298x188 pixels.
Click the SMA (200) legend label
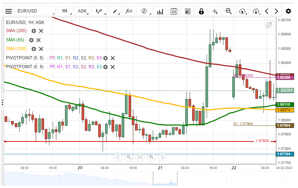pyautogui.click(x=16, y=31)
